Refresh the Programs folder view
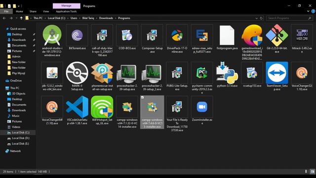This screenshot has width=316, height=178. pyautogui.click(x=261, y=18)
